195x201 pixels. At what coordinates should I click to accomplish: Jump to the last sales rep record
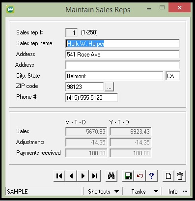click(x=95, y=176)
